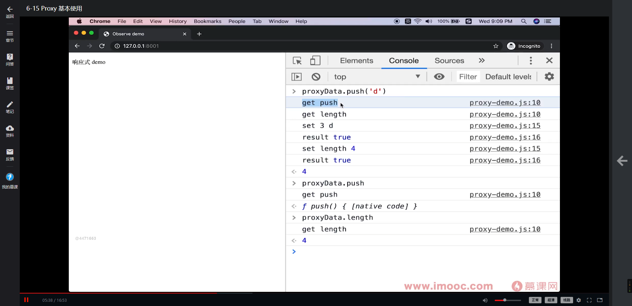Viewport: 632px width, 306px height.
Task: Open the video player settings gear
Action: pyautogui.click(x=579, y=300)
